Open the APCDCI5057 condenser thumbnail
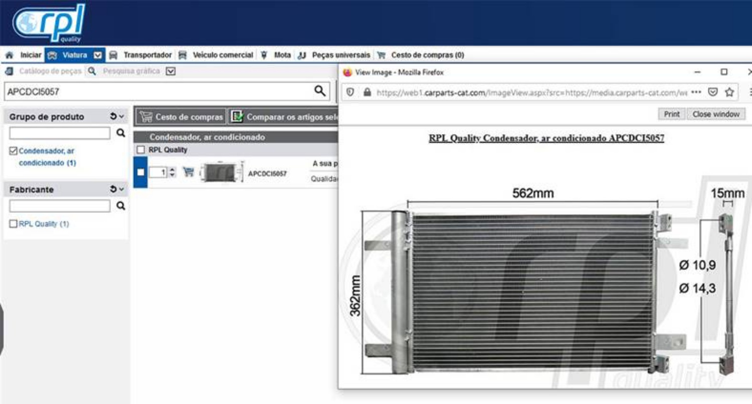Image resolution: width=752 pixels, height=404 pixels. pyautogui.click(x=221, y=172)
